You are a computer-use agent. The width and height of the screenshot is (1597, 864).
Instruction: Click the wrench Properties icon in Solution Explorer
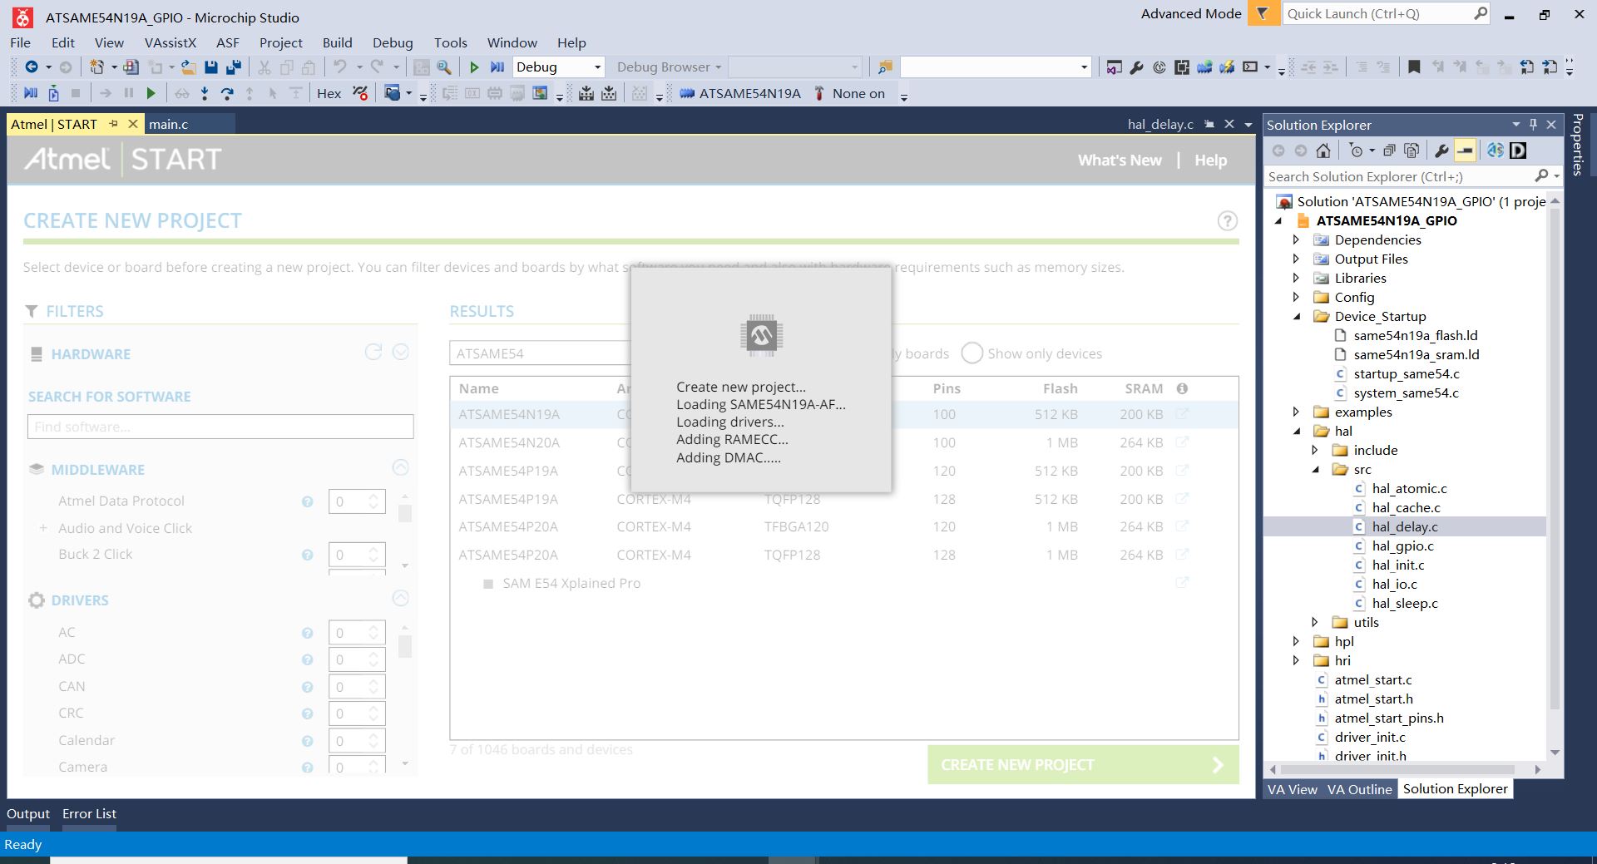tap(1441, 151)
